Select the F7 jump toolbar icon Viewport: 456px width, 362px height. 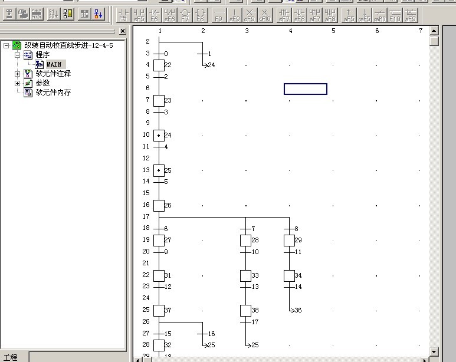pyautogui.click(x=185, y=14)
